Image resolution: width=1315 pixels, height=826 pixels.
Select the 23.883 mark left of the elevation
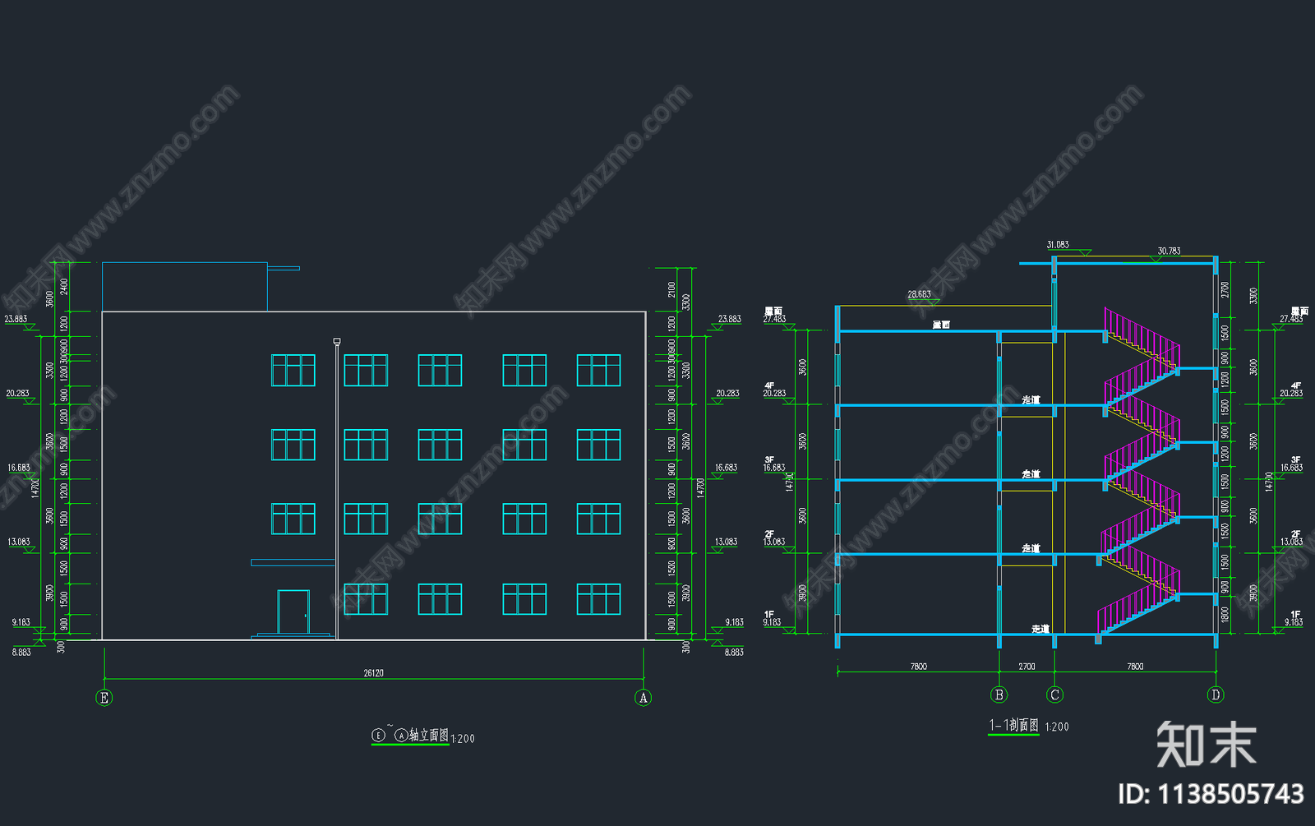pyautogui.click(x=16, y=319)
